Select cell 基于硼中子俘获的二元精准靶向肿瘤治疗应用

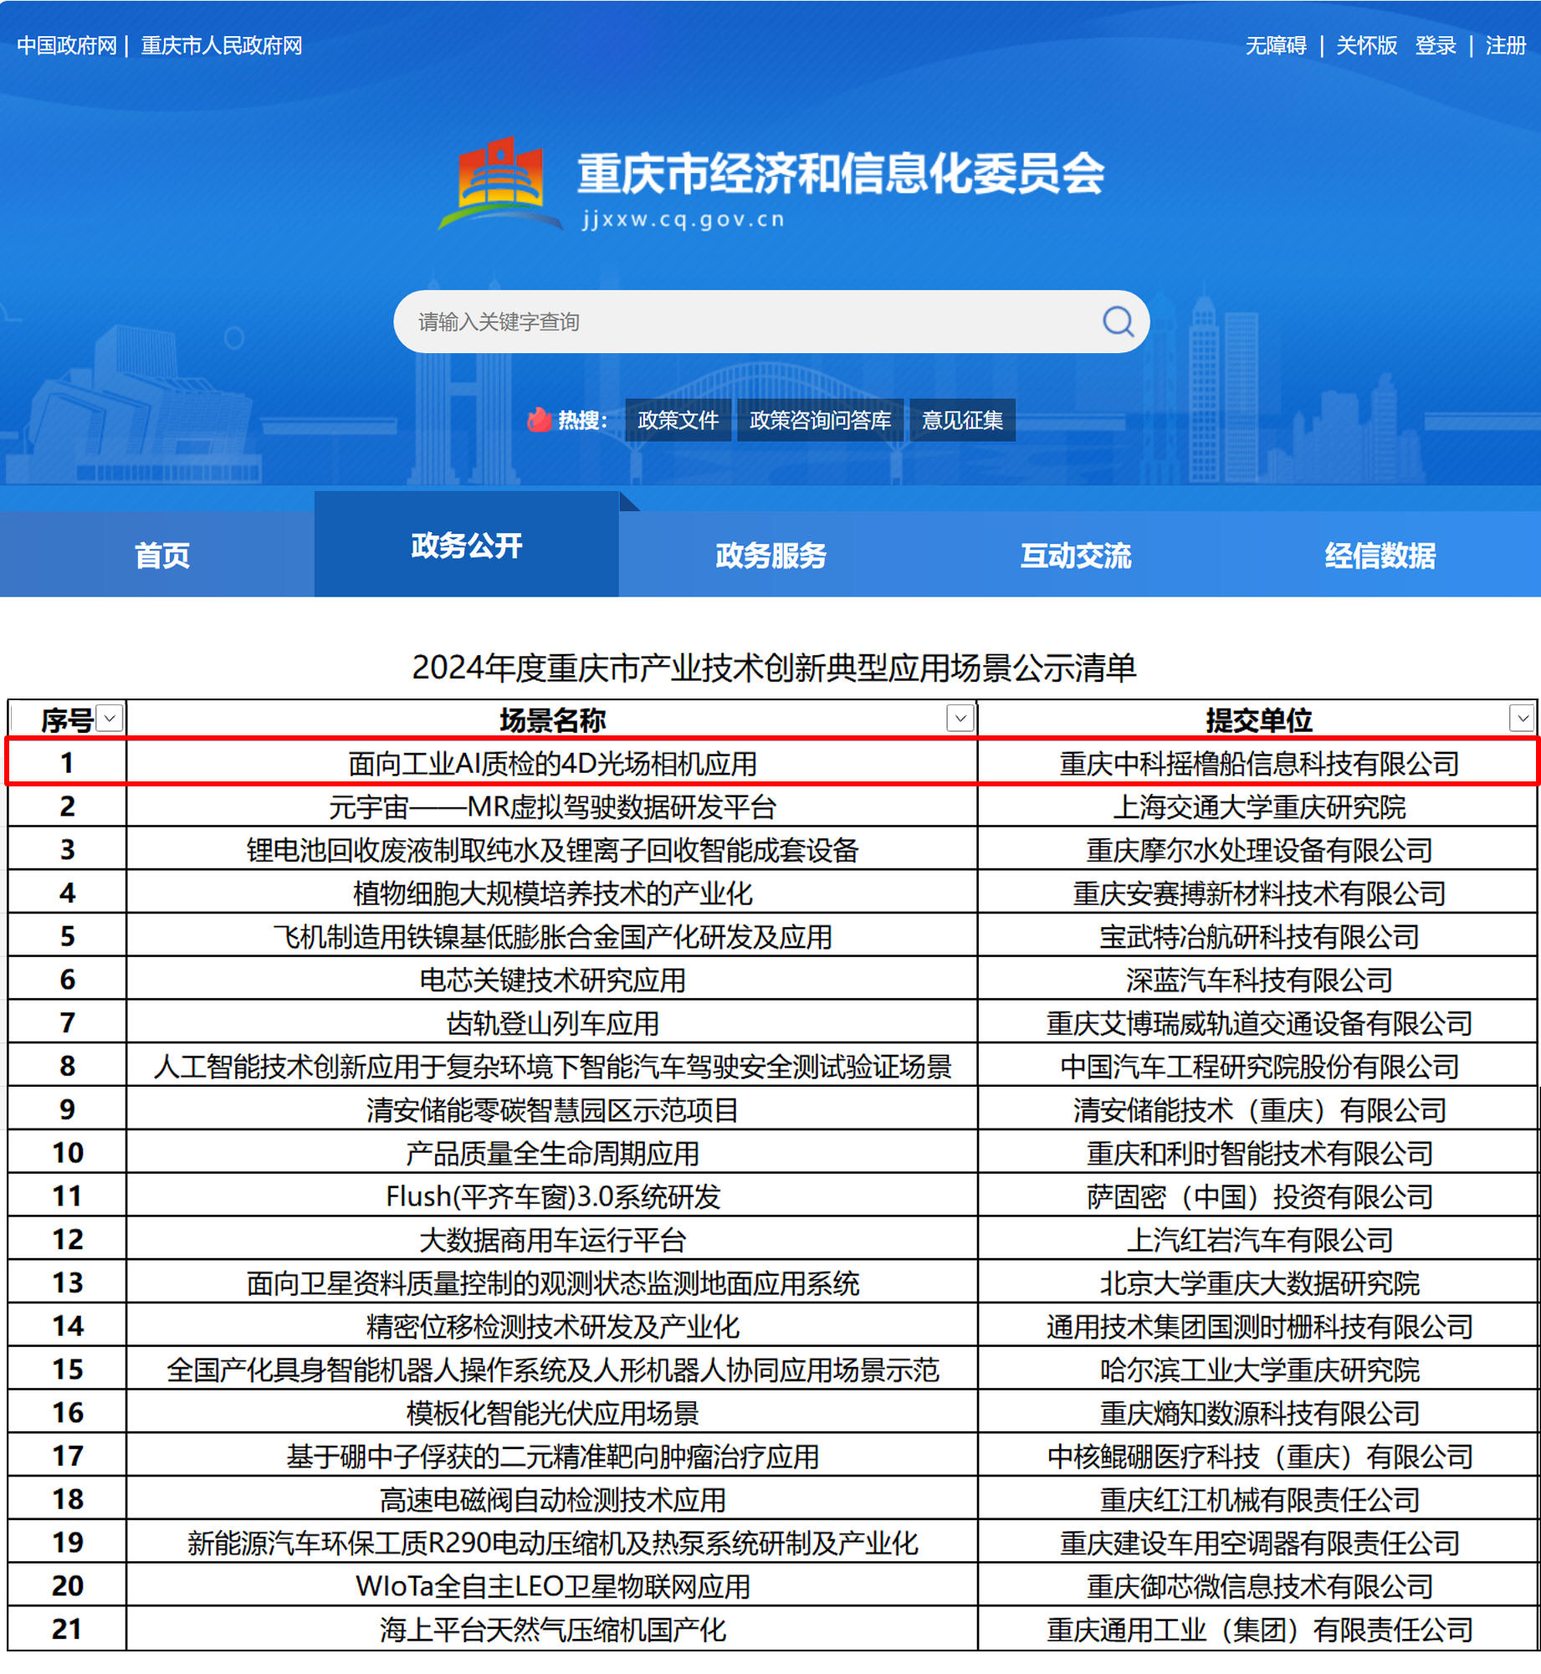552,1456
